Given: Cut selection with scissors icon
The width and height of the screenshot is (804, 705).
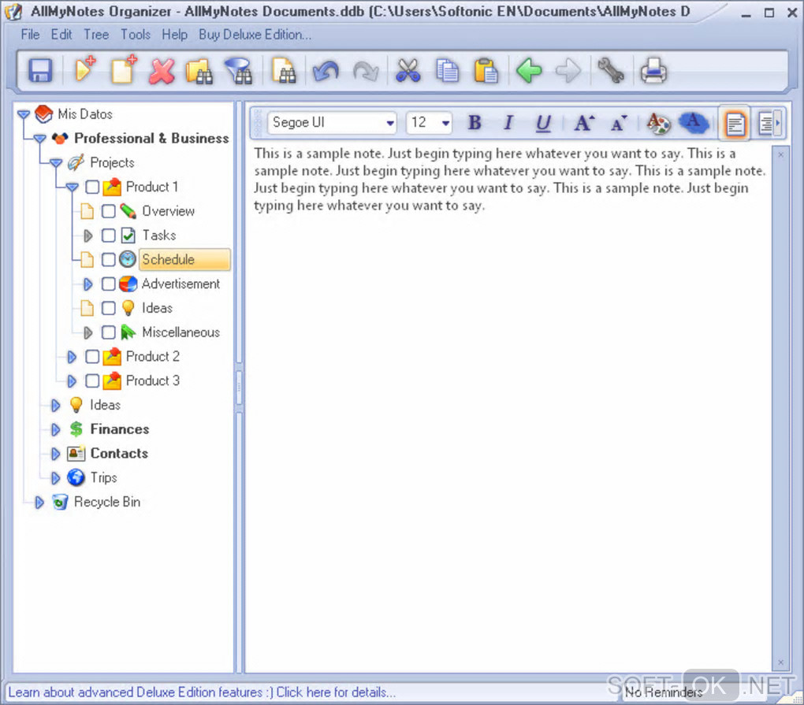Looking at the screenshot, I should point(408,71).
